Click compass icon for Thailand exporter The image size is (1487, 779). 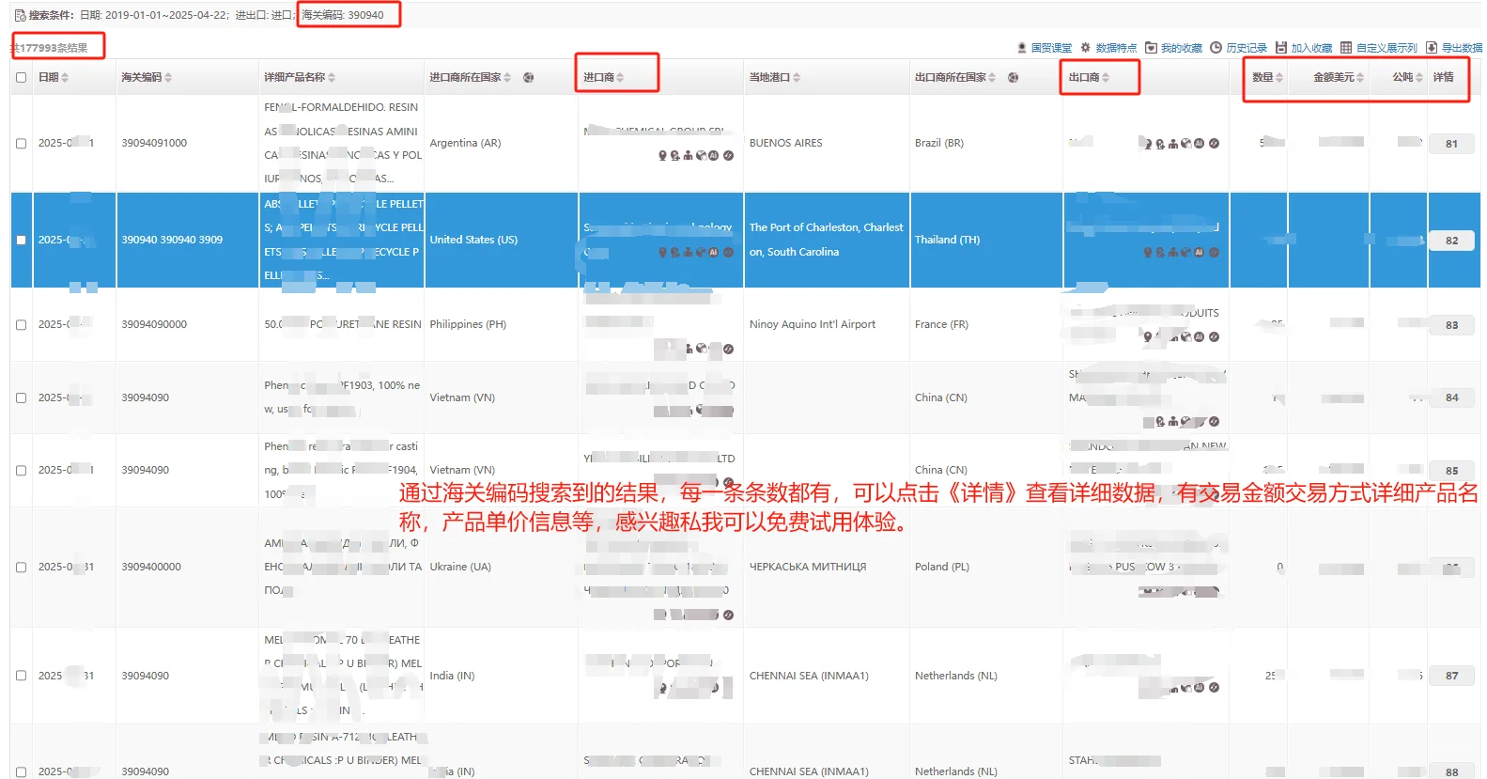[1214, 252]
